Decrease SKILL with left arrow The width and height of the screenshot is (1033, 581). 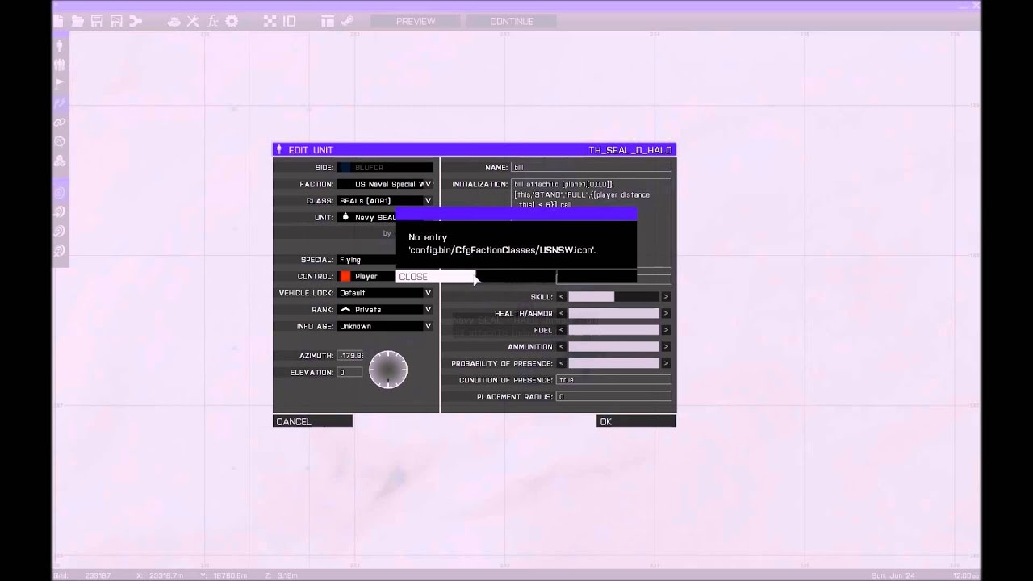click(561, 297)
